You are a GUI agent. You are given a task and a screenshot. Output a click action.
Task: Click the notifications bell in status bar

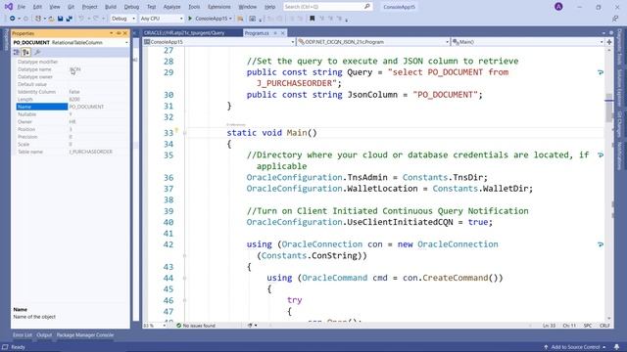tap(616, 347)
